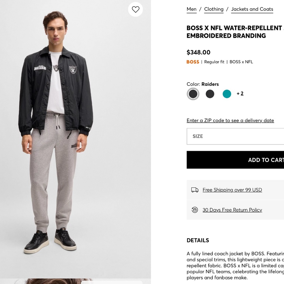Navigate to the Men breadcrumb

click(191, 9)
